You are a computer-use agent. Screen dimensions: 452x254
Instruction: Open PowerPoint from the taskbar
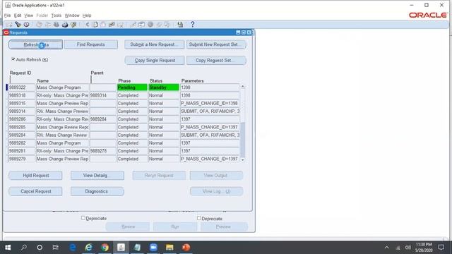click(x=186, y=248)
